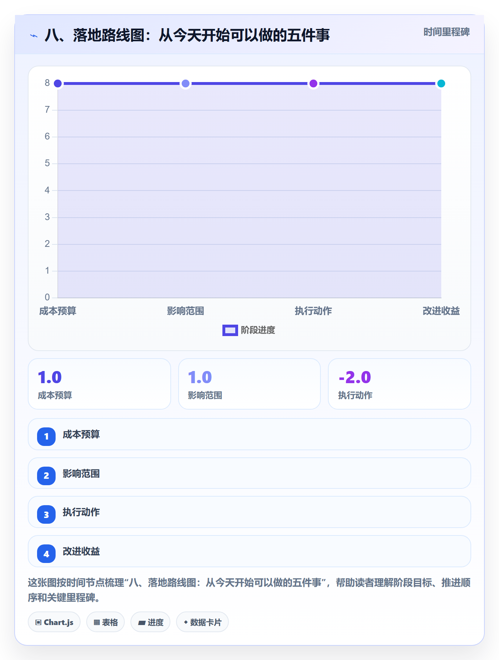Click the description paragraph starting 这张图按时间节点
This screenshot has height=660, width=499.
[x=249, y=590]
